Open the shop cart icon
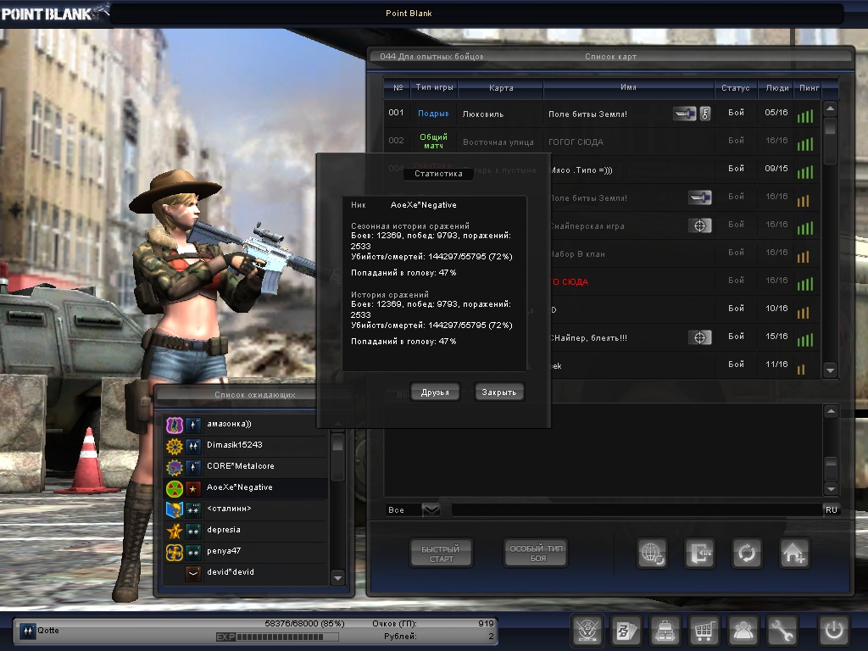The width and height of the screenshot is (868, 651). tap(704, 631)
